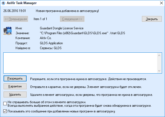The height and width of the screenshot is (117, 165).
Task: Go to previous item with Предыдущая
Action: coord(16,19)
